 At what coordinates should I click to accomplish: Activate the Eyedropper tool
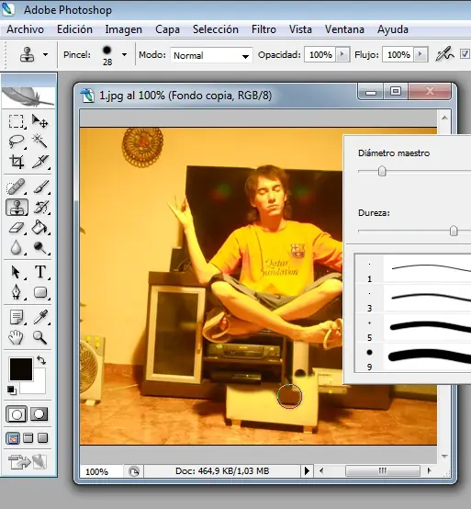point(40,317)
